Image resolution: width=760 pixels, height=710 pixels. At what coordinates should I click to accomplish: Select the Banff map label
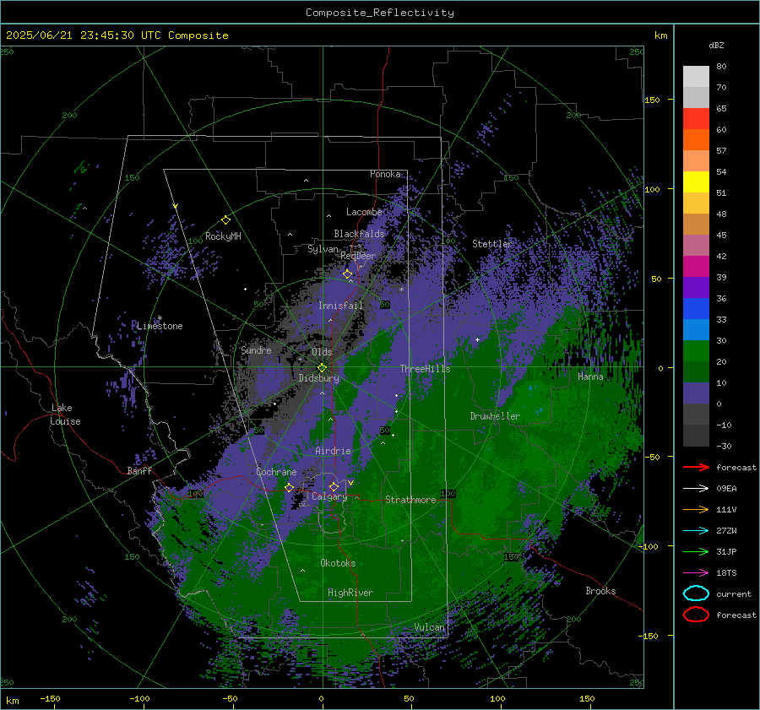[x=139, y=471]
